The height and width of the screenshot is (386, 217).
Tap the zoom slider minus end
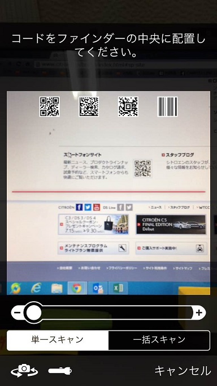pyautogui.click(x=17, y=312)
